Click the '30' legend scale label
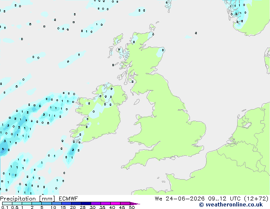Screen dimensions: 270x209 coord(92,207)
